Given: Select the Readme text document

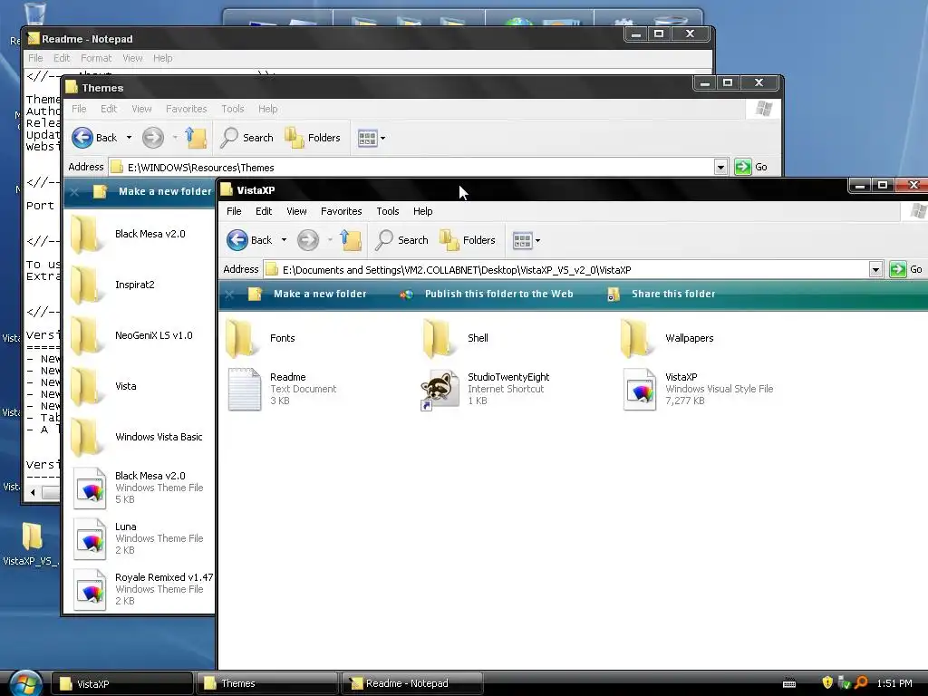Looking at the screenshot, I should click(x=283, y=389).
